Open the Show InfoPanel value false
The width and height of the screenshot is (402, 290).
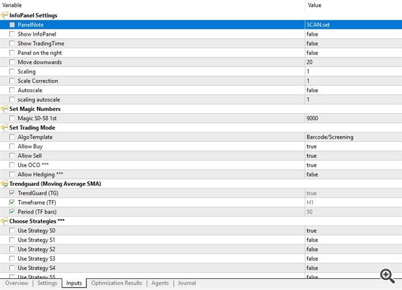click(x=312, y=34)
